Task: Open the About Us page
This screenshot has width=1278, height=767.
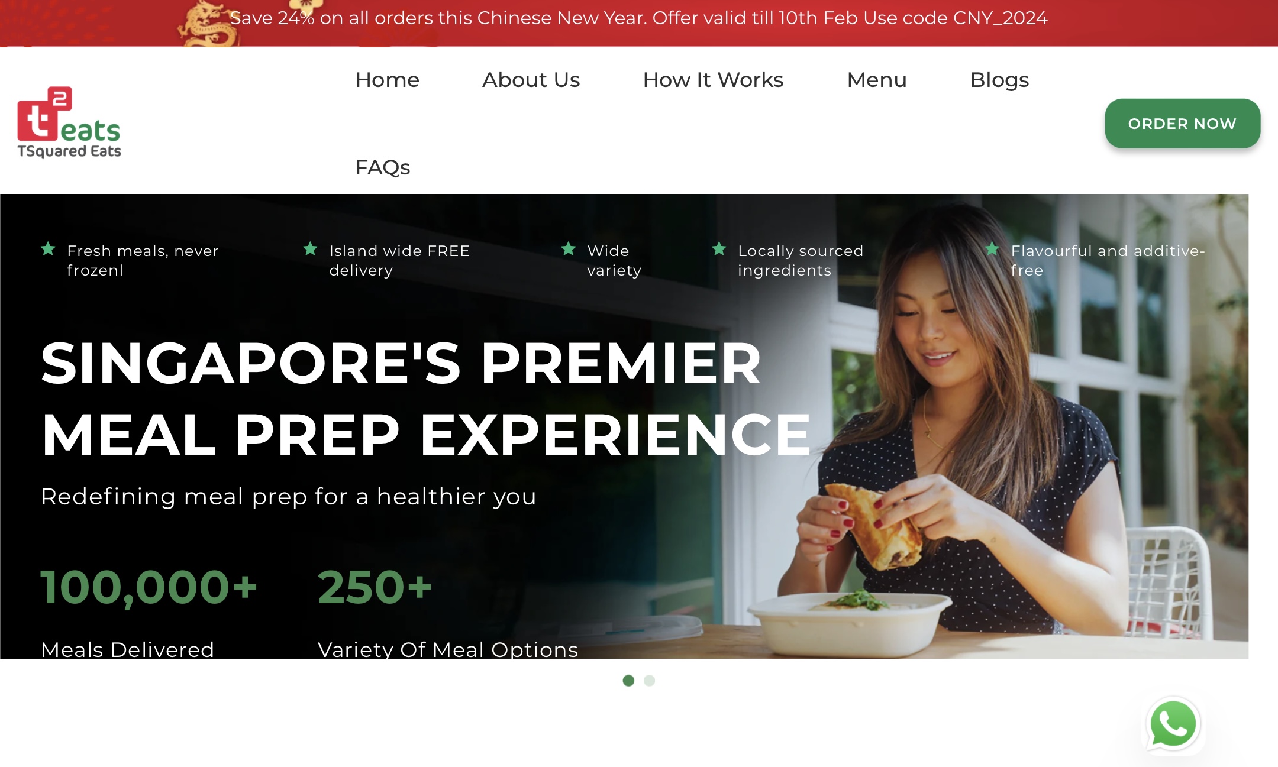Action: [531, 80]
